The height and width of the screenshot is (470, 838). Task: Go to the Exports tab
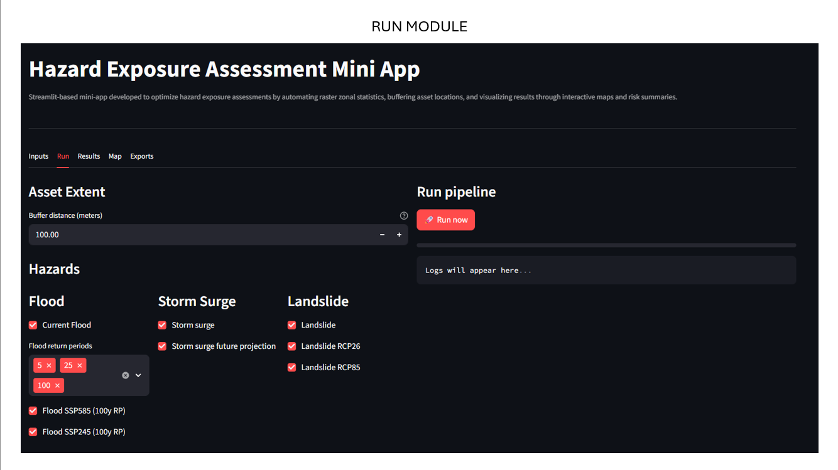pyautogui.click(x=141, y=156)
